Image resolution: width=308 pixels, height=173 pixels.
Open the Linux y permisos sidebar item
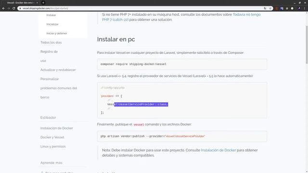coord(53,147)
